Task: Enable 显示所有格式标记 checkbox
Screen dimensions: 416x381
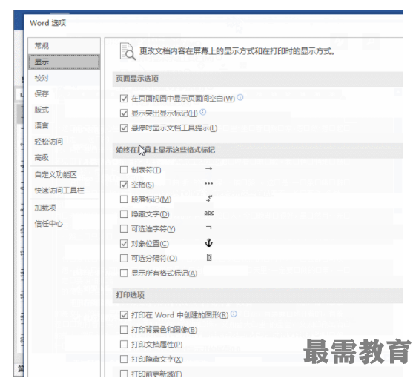Action: click(x=124, y=273)
